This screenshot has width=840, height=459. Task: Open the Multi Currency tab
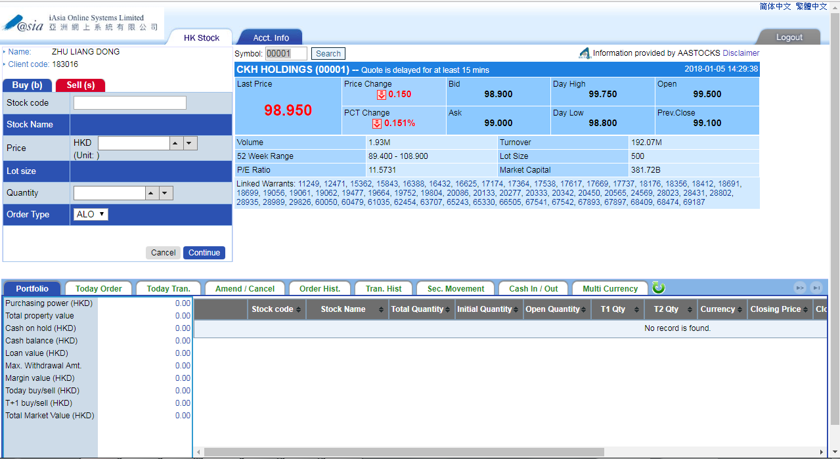pos(610,288)
